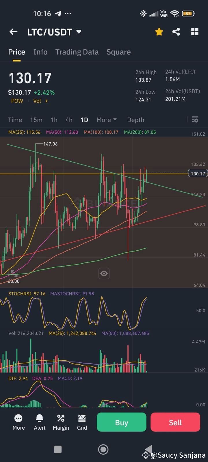Toggle the favorite star icon
The image size is (208, 462).
click(x=159, y=32)
